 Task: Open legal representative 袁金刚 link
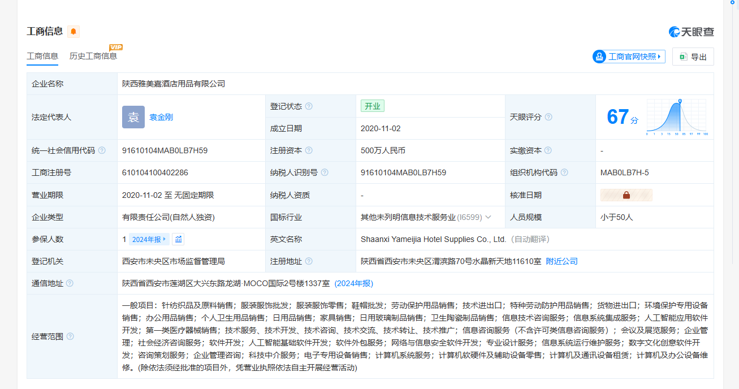[161, 117]
